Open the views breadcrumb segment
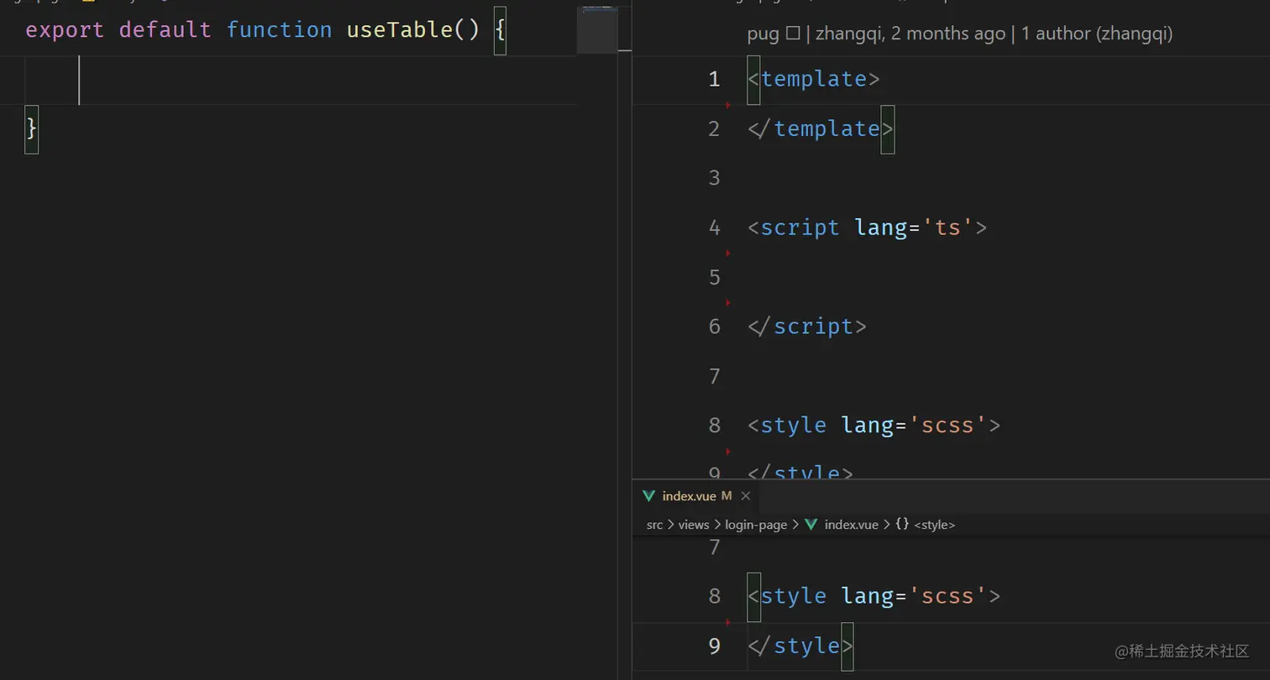This screenshot has height=680, width=1270. tap(694, 525)
